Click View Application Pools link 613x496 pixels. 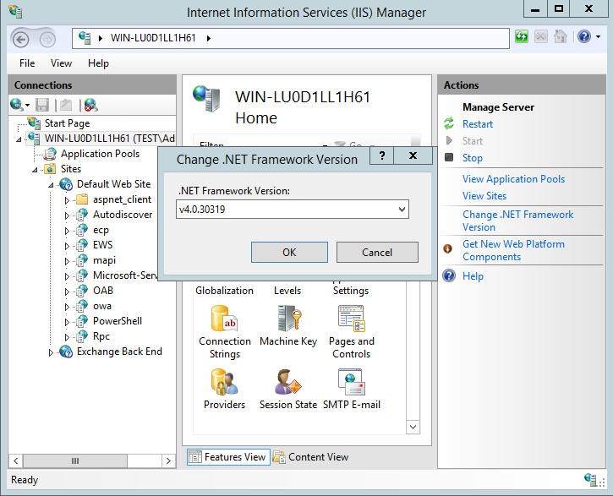coord(513,179)
